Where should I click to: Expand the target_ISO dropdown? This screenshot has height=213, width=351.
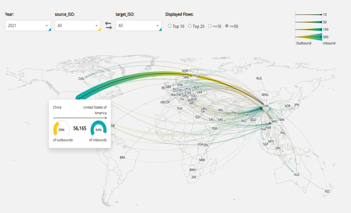(x=138, y=26)
